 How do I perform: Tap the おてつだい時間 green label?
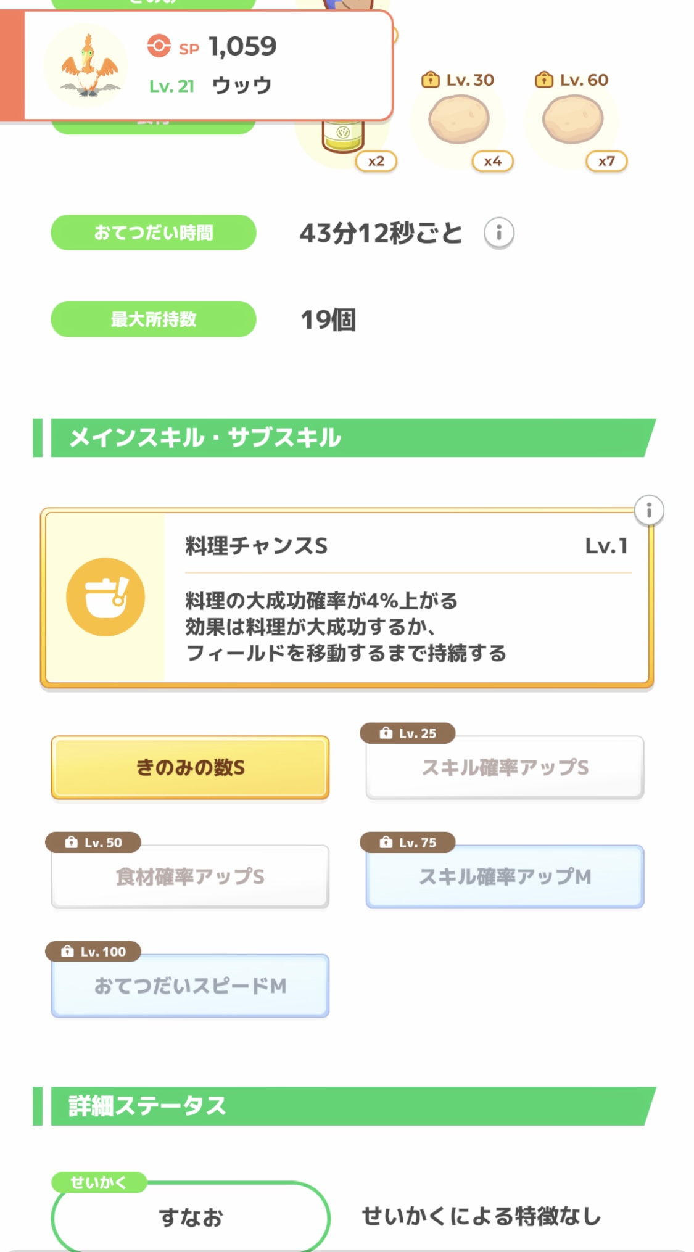click(153, 233)
